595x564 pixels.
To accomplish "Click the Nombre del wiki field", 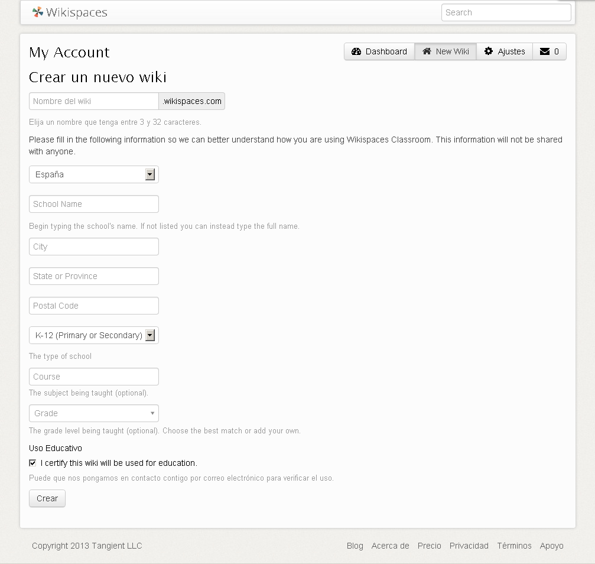I will pyautogui.click(x=94, y=101).
